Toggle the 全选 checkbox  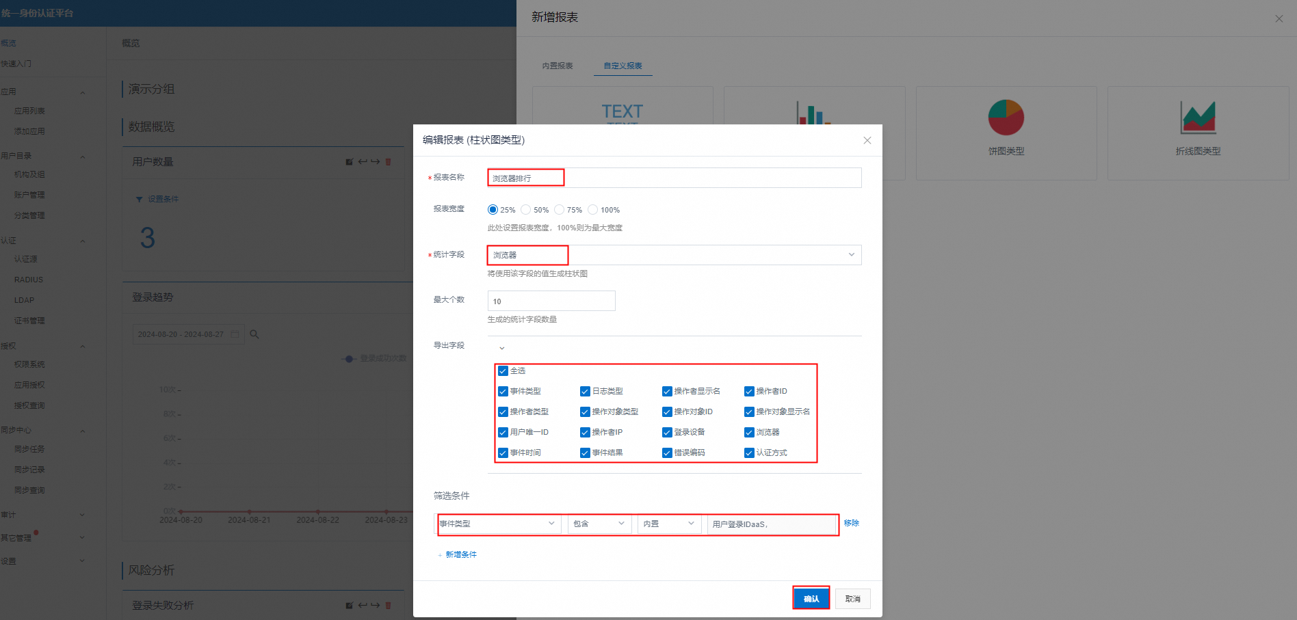click(x=503, y=371)
